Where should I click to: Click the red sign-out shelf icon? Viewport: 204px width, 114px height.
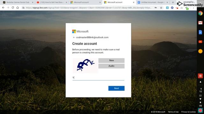[x=200, y=76]
